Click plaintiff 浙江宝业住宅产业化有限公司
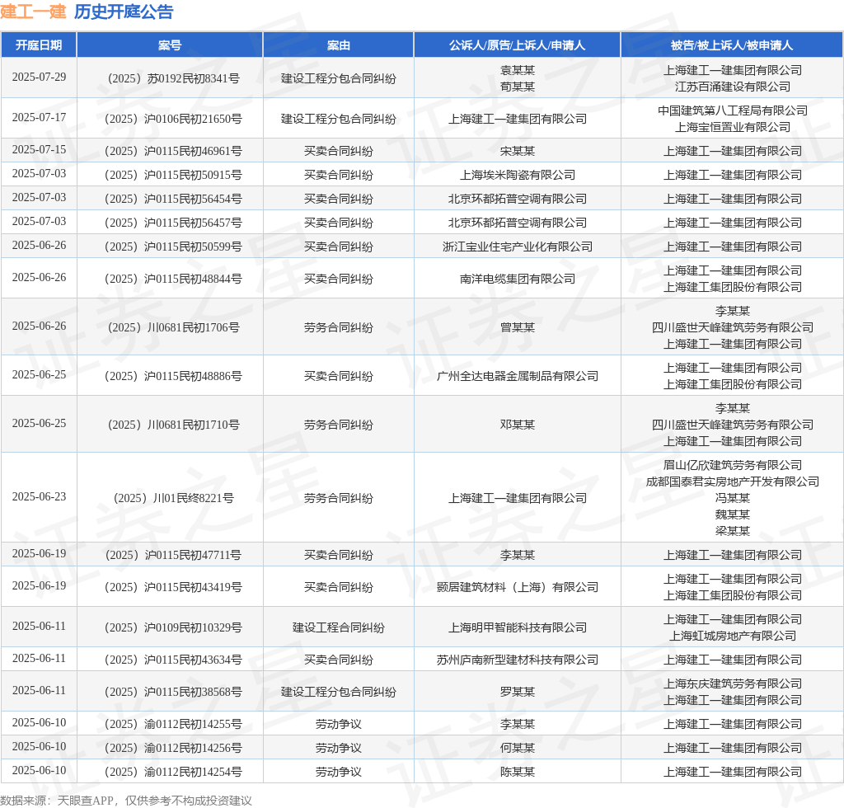Image resolution: width=844 pixels, height=808 pixels. (x=518, y=247)
